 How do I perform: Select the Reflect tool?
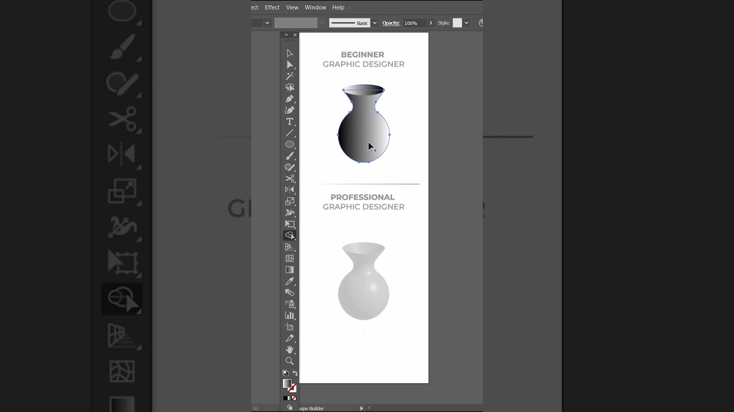coord(290,190)
